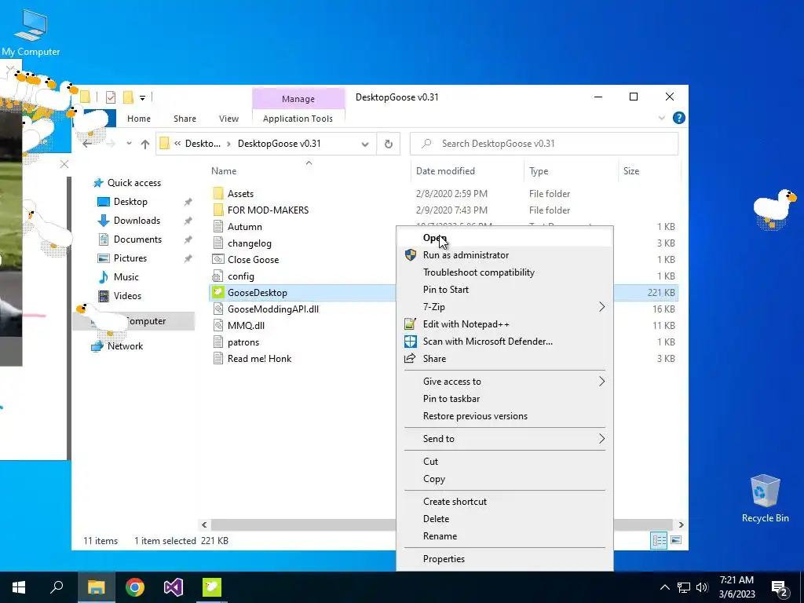Click the Search DesktopGoose v0.31 field
This screenshot has height=603, width=804.
(x=544, y=144)
